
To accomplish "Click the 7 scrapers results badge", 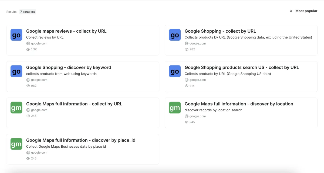I will 28,12.
